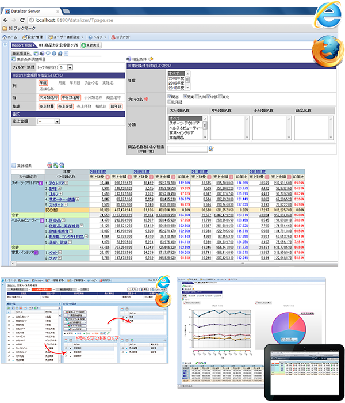Click the 商品名称あいまい検索 text field

coord(186,149)
